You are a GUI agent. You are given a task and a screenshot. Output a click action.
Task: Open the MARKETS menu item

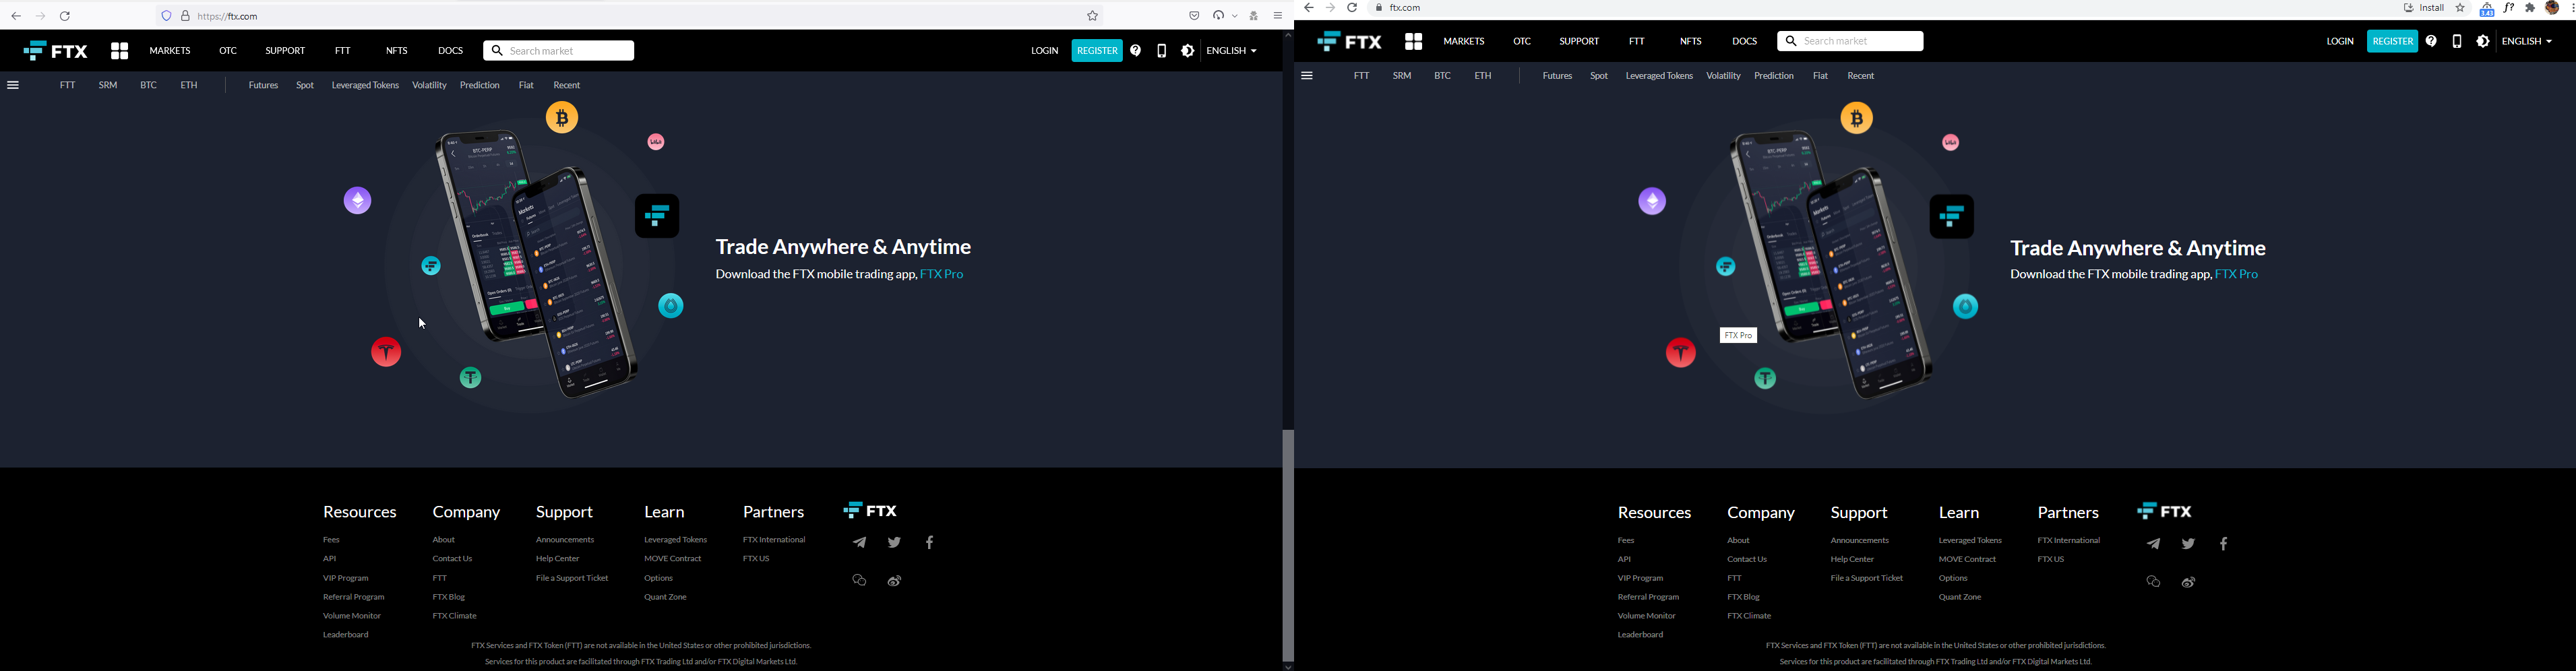(169, 50)
